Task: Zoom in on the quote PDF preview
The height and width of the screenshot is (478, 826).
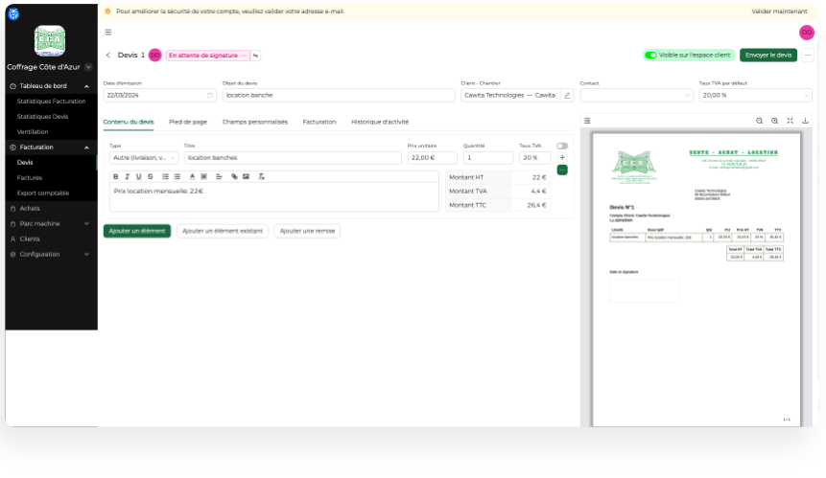Action: click(774, 121)
